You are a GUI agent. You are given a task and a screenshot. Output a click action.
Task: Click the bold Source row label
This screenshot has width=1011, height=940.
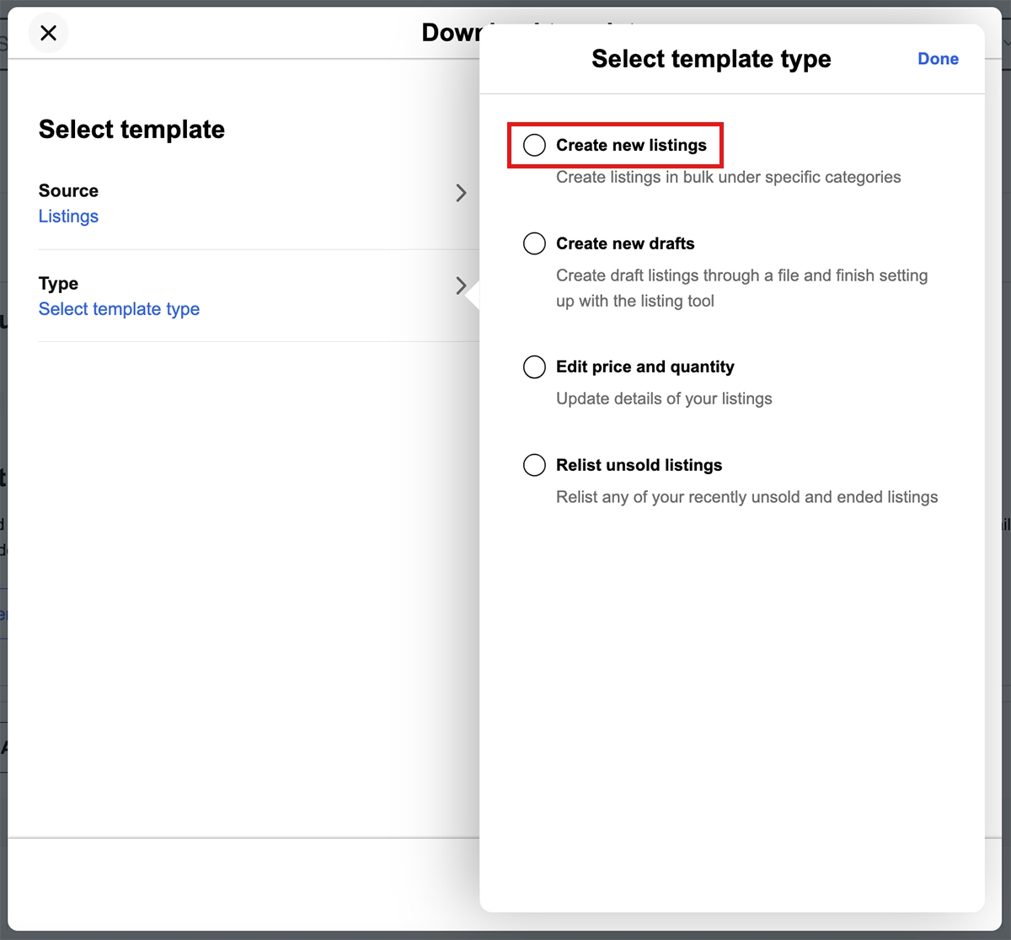68,190
